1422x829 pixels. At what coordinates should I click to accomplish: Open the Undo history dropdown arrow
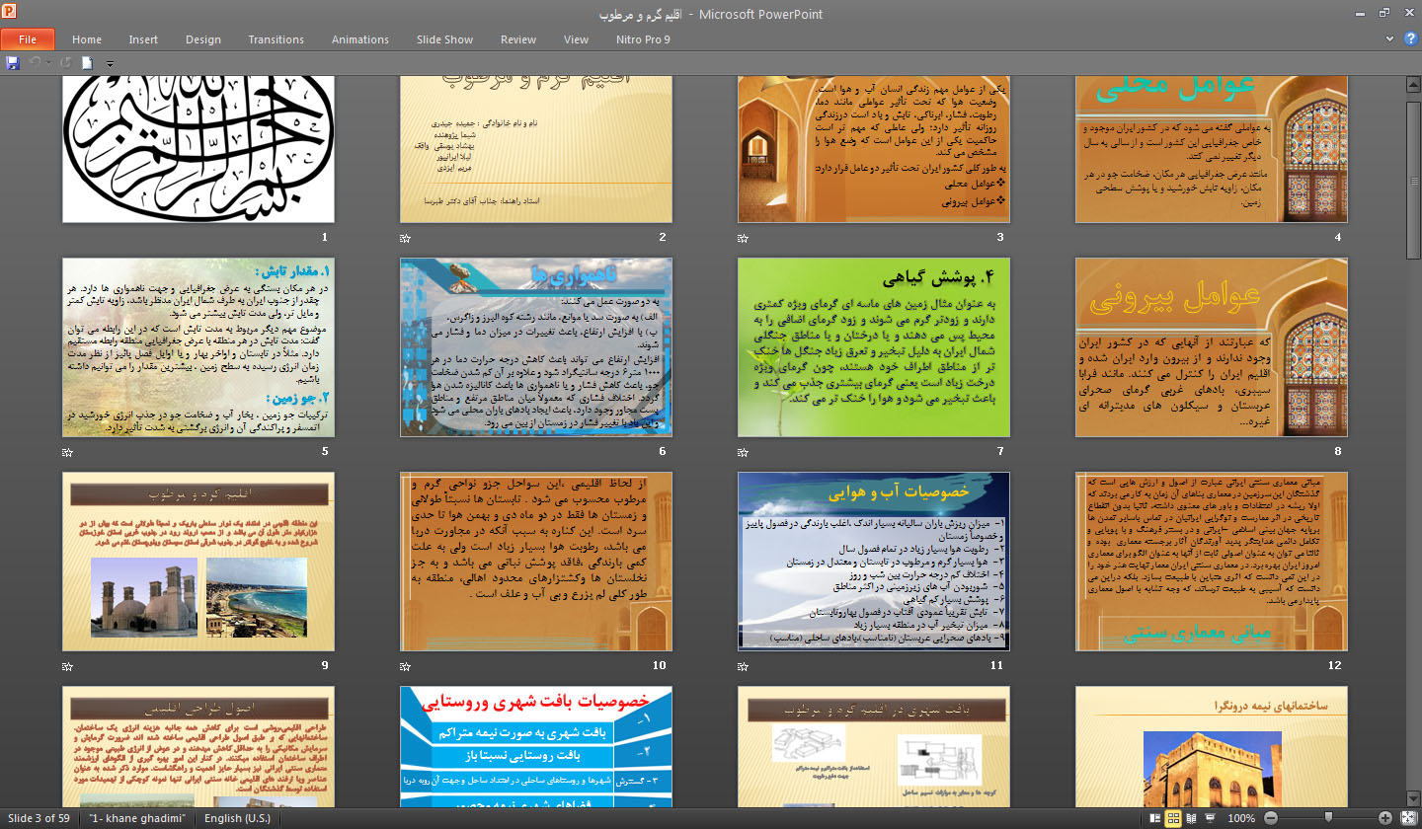pos(47,61)
